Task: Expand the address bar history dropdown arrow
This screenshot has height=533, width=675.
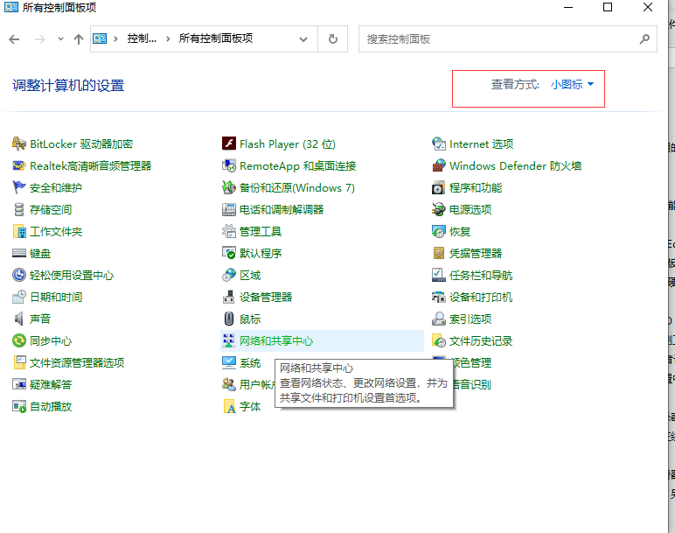Action: pyautogui.click(x=303, y=39)
